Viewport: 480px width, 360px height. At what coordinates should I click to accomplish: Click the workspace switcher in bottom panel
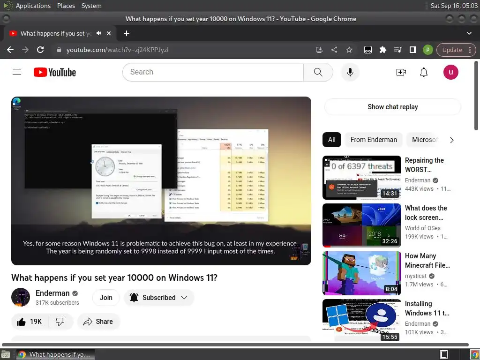(444, 354)
